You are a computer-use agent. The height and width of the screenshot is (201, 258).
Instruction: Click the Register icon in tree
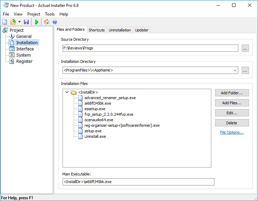click(x=12, y=61)
